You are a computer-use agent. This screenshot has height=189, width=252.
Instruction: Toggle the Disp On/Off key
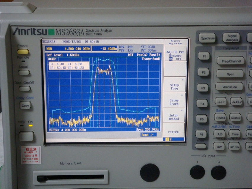pyautogui.click(x=24, y=89)
